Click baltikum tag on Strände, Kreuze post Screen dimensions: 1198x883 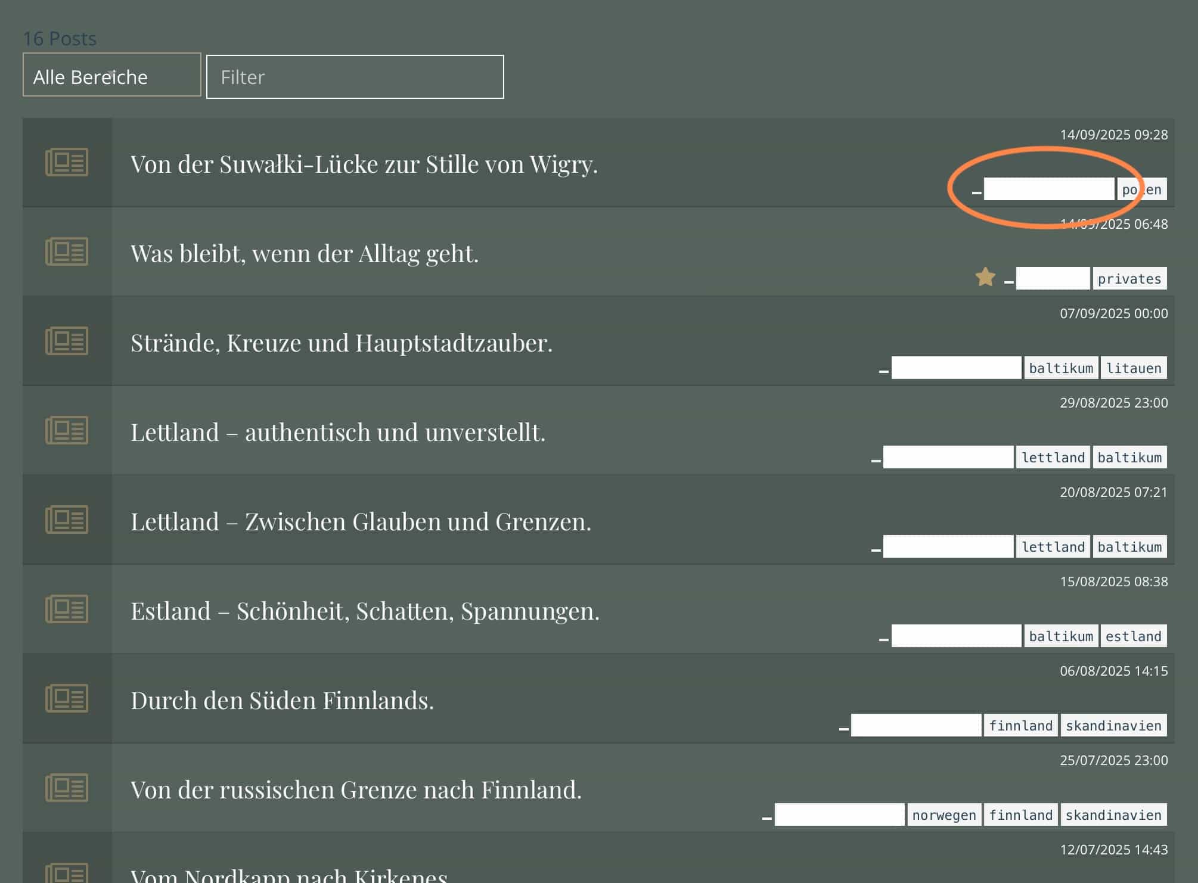click(1061, 368)
